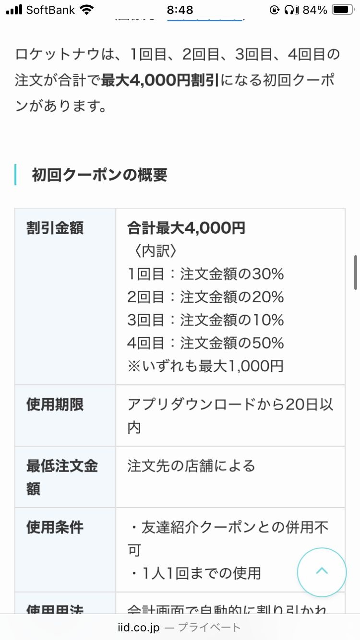
Task: Tap the アプリダウンロードから20日以内 cell
Action: tap(229, 415)
